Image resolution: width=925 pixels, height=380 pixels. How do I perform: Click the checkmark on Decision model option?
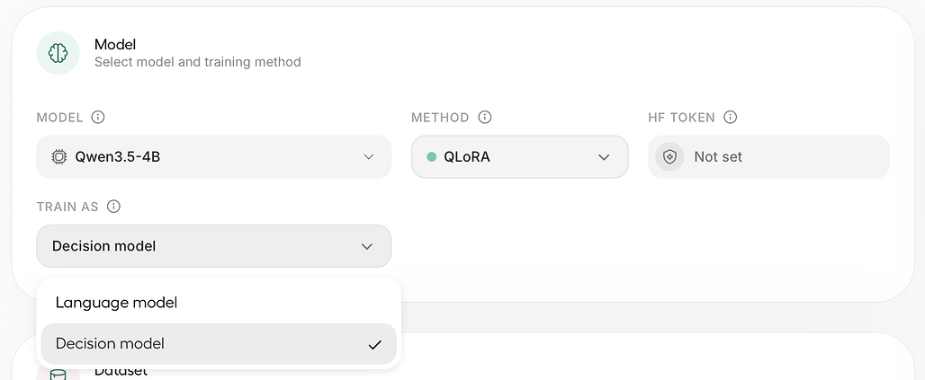(x=374, y=345)
